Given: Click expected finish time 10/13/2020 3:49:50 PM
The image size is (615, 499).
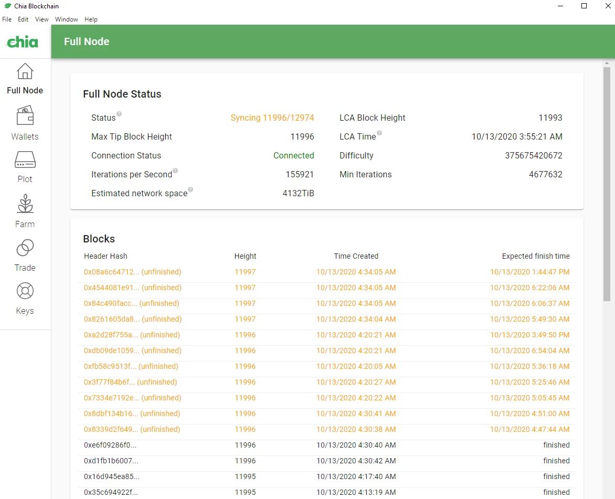Looking at the screenshot, I should click(x=530, y=335).
